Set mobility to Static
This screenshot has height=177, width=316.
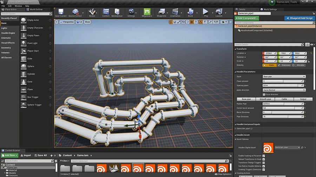click(269, 65)
